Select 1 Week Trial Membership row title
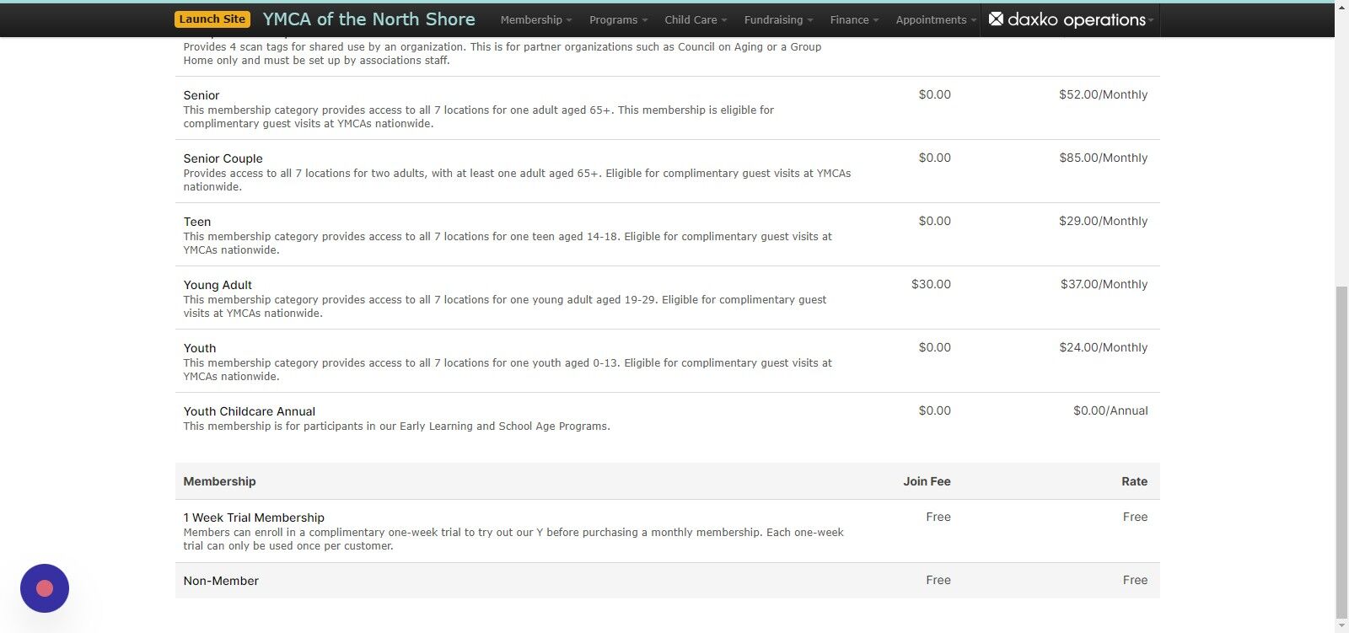The image size is (1349, 633). (x=254, y=518)
